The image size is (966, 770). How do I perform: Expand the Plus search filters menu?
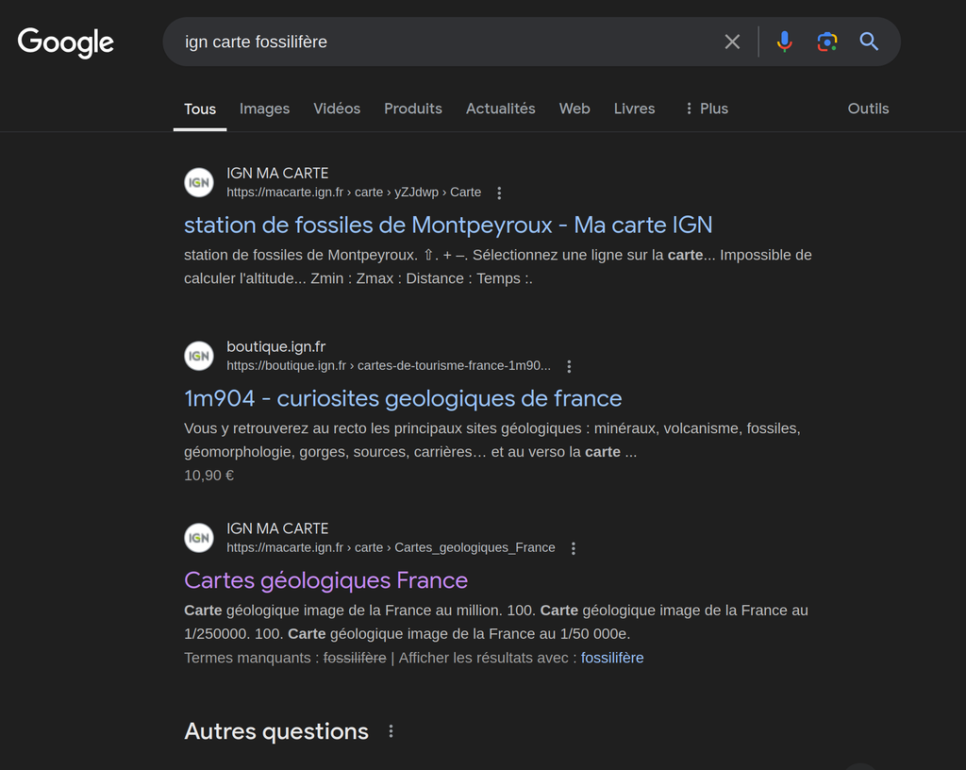pos(706,109)
